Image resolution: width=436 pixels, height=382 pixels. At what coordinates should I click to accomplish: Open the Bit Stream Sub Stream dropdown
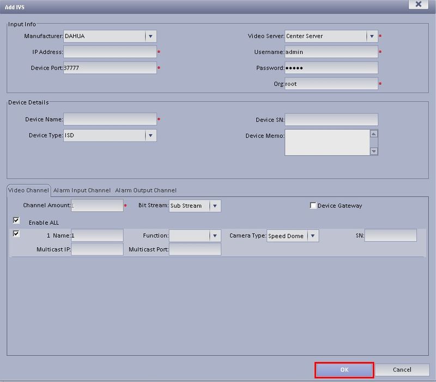pos(195,206)
